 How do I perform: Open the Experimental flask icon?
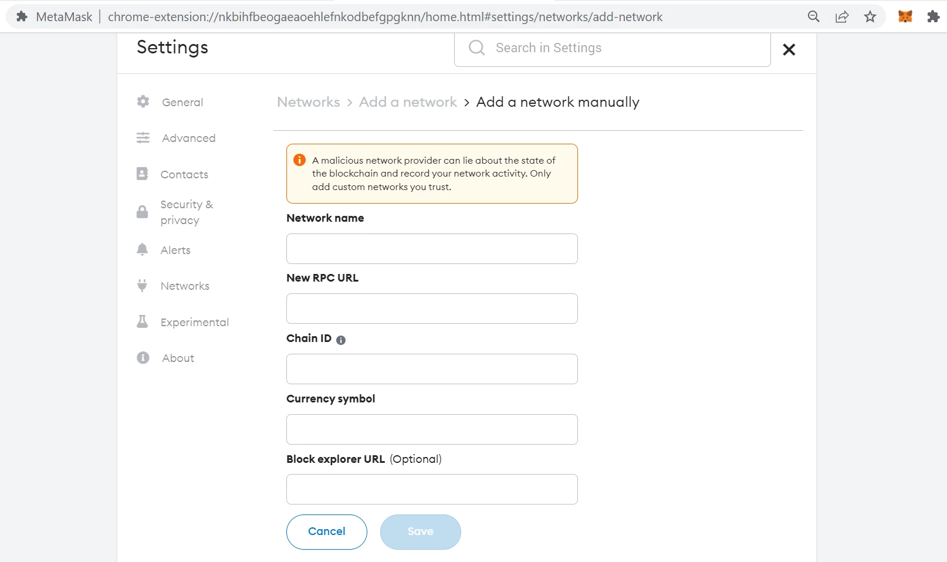143,321
